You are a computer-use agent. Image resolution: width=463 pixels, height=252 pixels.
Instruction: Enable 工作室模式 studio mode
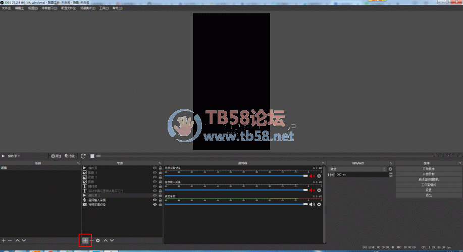tap(429, 185)
